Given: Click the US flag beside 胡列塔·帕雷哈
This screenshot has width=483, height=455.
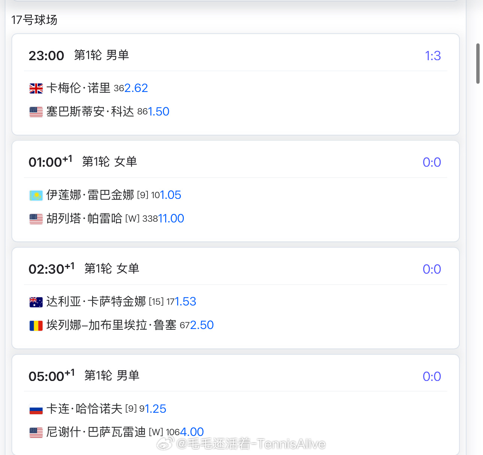Looking at the screenshot, I should pos(36,219).
